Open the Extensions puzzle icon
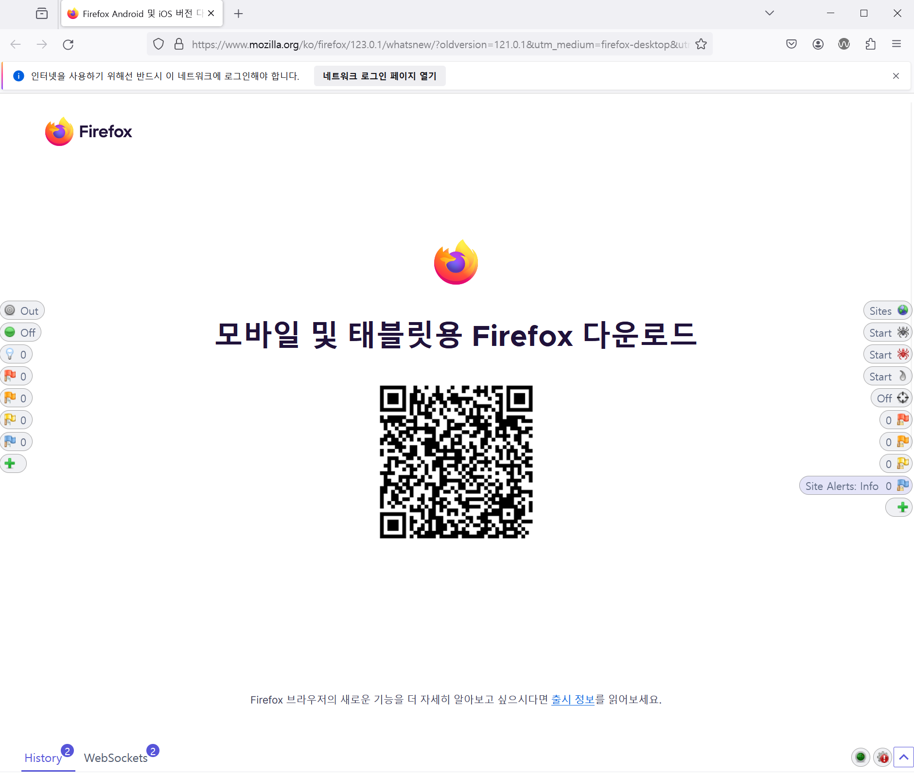The image size is (914, 777). 870,44
